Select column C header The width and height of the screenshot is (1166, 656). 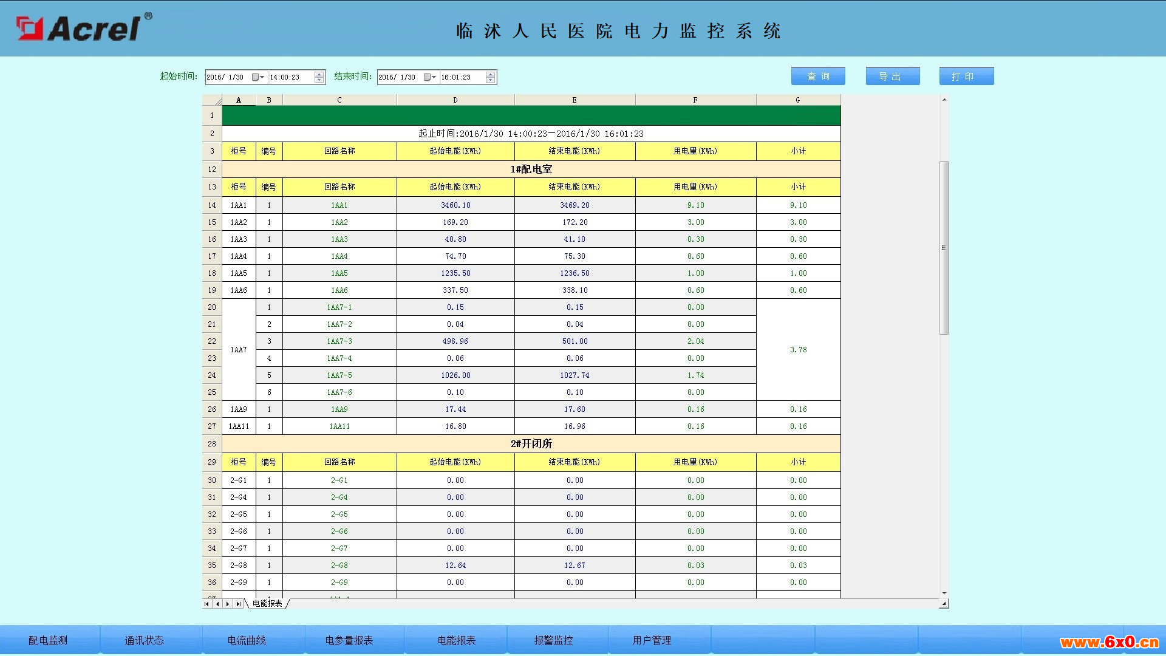click(x=339, y=100)
